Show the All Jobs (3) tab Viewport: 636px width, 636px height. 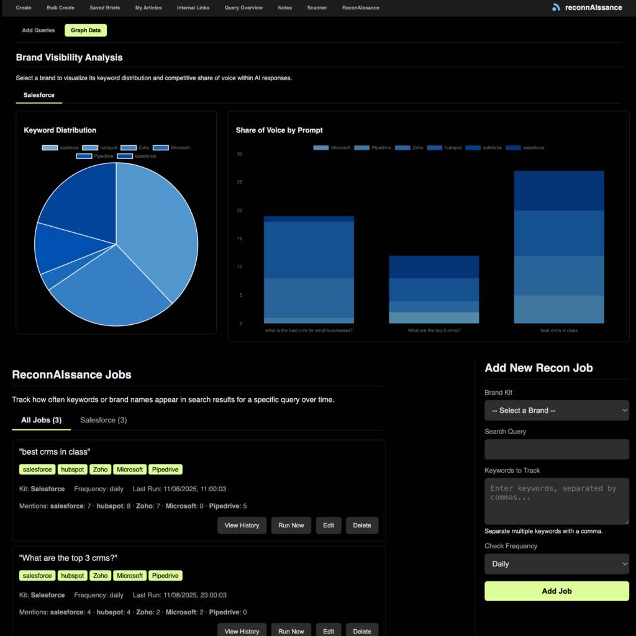pos(42,420)
